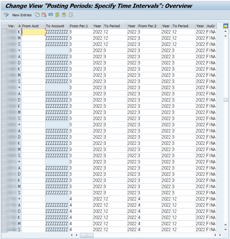Click the Select All icon
The image size is (230, 239).
[x=57, y=15]
